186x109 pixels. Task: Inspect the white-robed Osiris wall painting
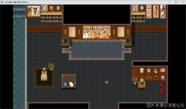point(149,12)
